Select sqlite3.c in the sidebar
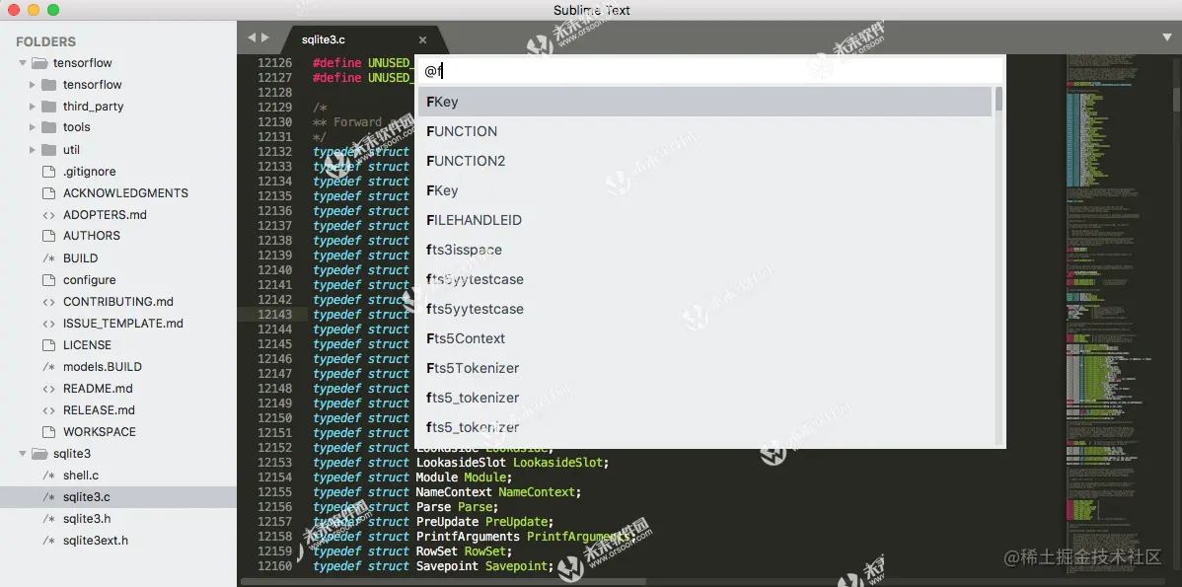This screenshot has height=587, width=1182. click(117, 496)
